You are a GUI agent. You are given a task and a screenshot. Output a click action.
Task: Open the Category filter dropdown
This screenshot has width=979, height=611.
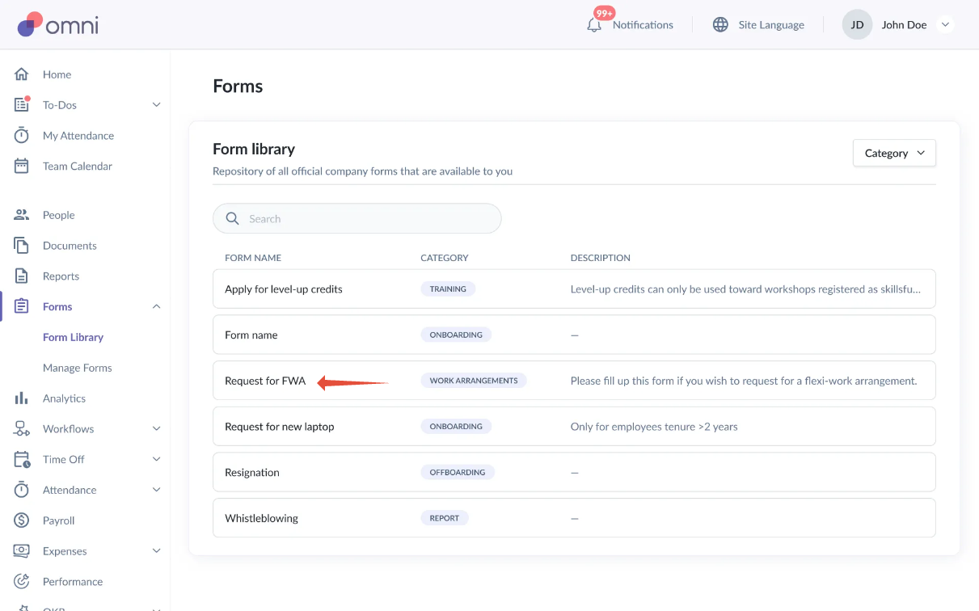pyautogui.click(x=894, y=153)
